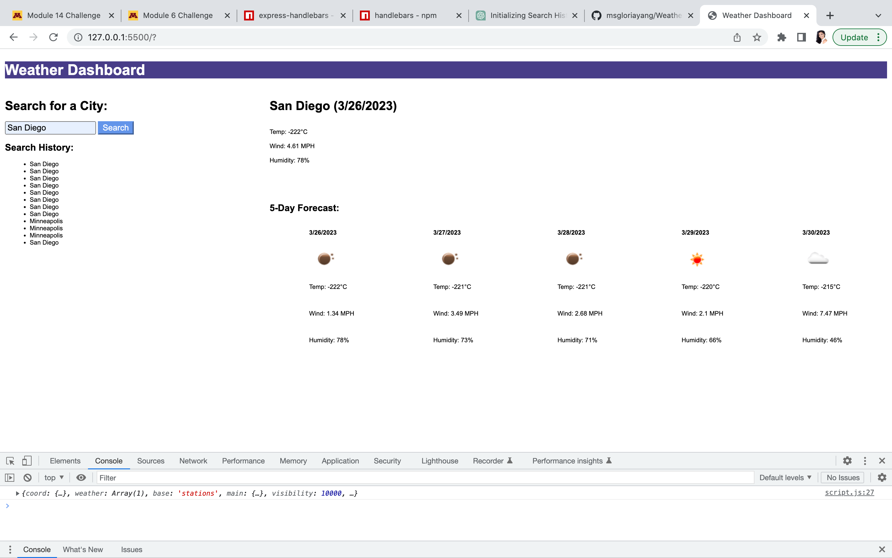
Task: Open the DevTools more options menu
Action: tap(864, 461)
